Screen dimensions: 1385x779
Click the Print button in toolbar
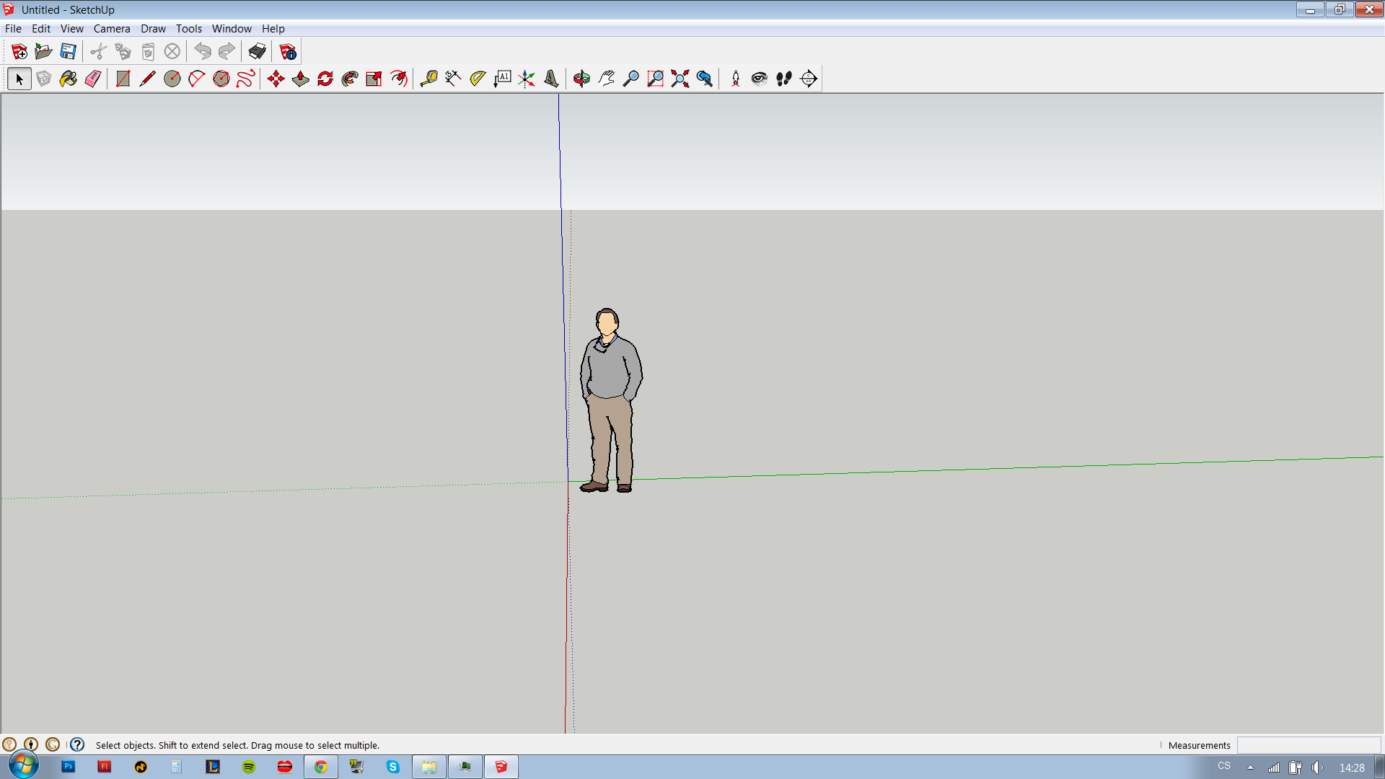tap(258, 52)
